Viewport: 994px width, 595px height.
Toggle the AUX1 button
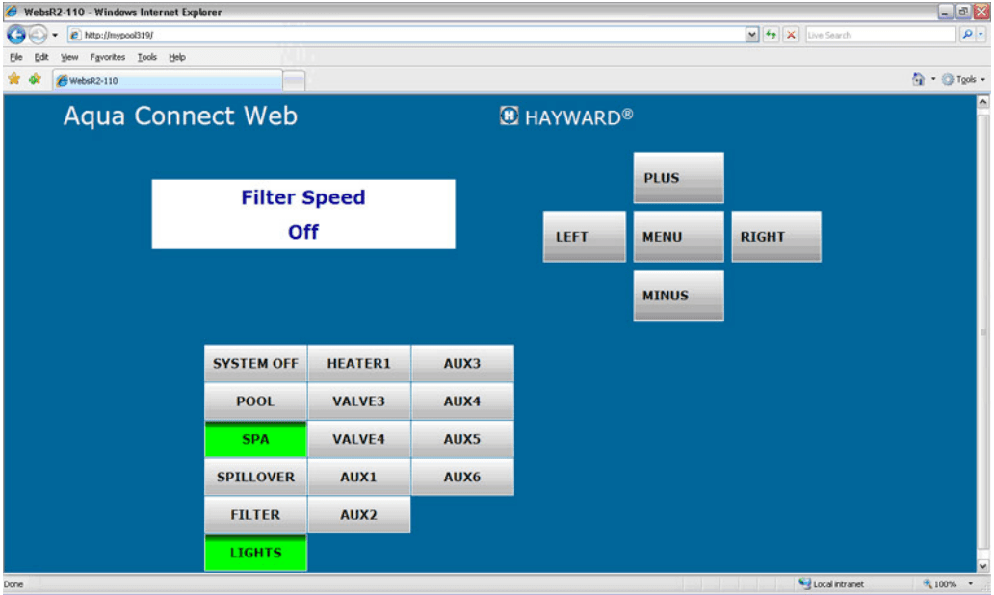click(x=359, y=477)
